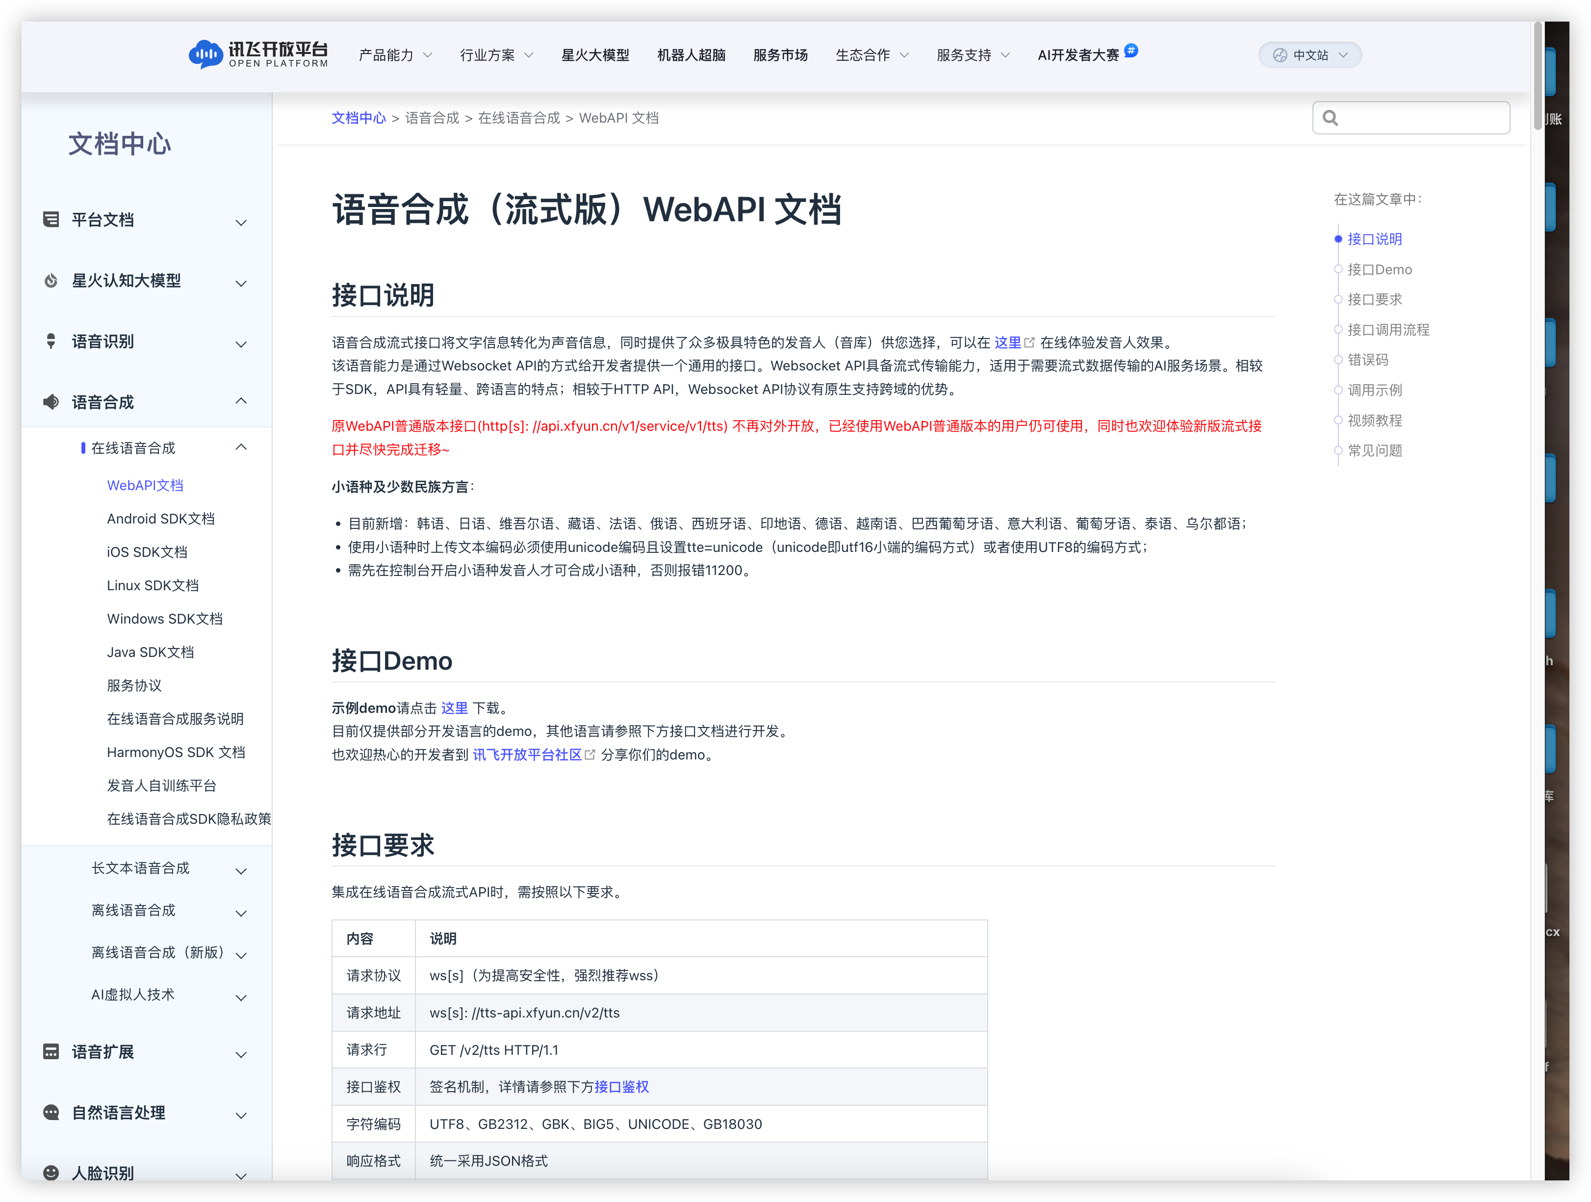Open the 接口鉴权 link in table
This screenshot has width=1591, height=1202.
[x=621, y=1087]
